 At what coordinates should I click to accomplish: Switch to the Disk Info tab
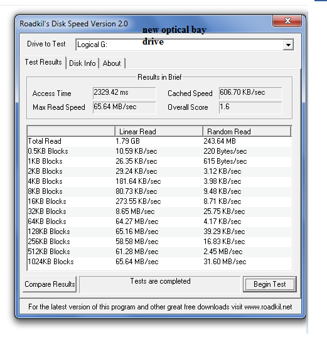pyautogui.click(x=82, y=63)
